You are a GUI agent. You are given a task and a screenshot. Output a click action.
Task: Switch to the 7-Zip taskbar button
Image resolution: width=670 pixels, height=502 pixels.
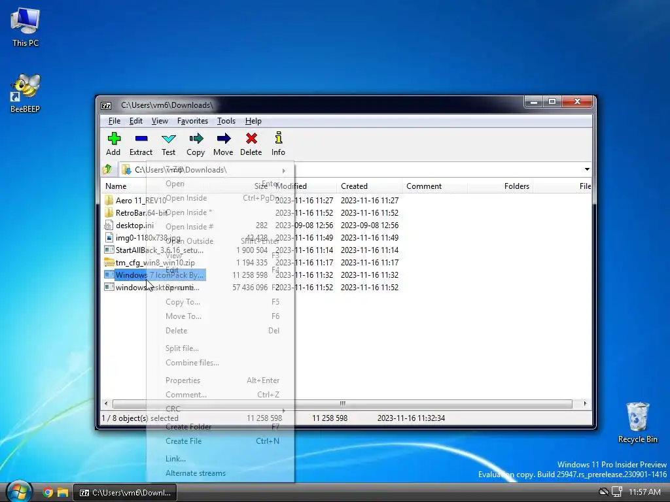pyautogui.click(x=125, y=493)
